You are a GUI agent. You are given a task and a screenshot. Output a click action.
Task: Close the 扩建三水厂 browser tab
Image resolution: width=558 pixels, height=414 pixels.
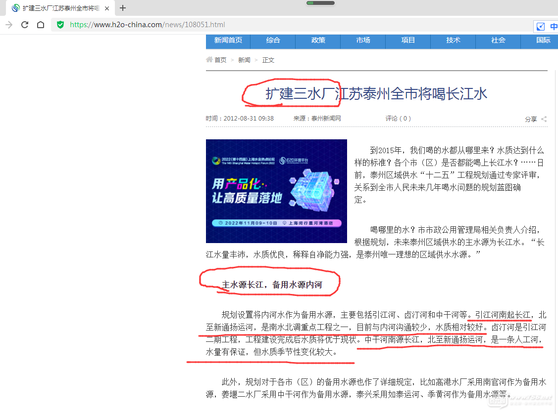point(107,8)
